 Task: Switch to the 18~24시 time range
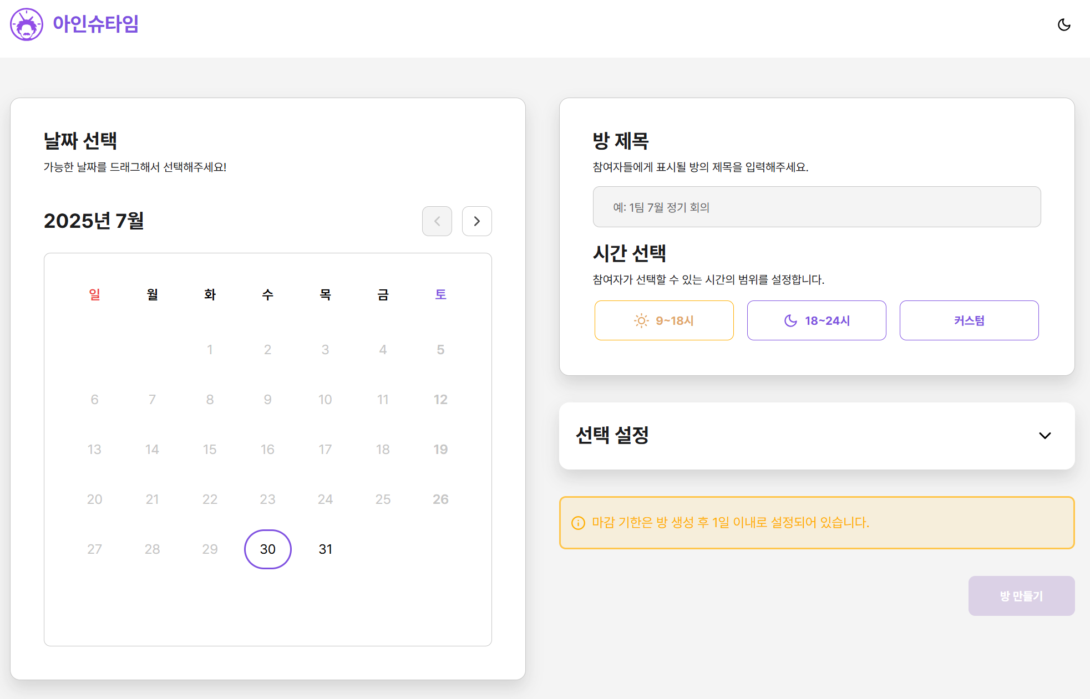click(816, 320)
